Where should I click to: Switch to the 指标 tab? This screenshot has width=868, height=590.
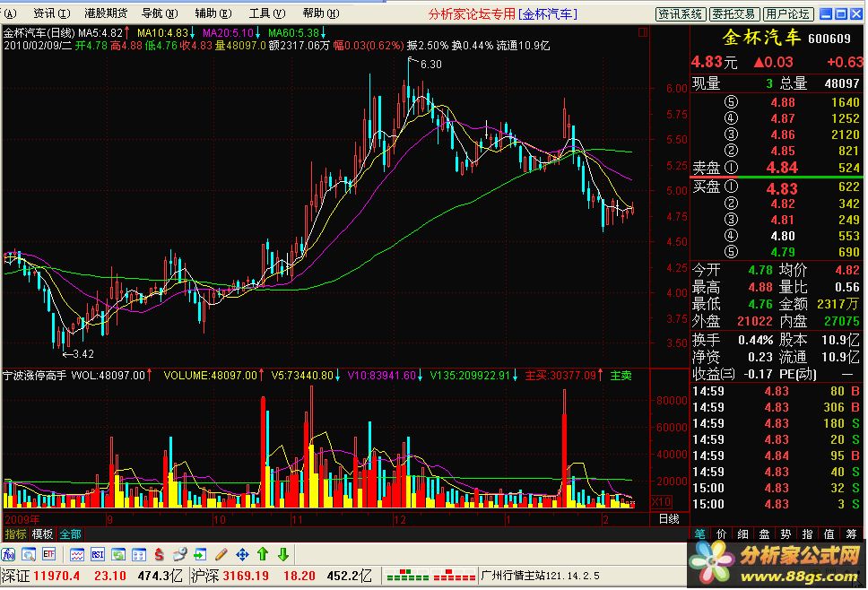pyautogui.click(x=15, y=534)
